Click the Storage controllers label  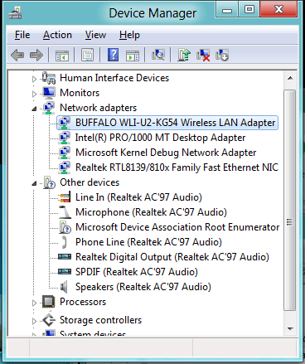100,320
